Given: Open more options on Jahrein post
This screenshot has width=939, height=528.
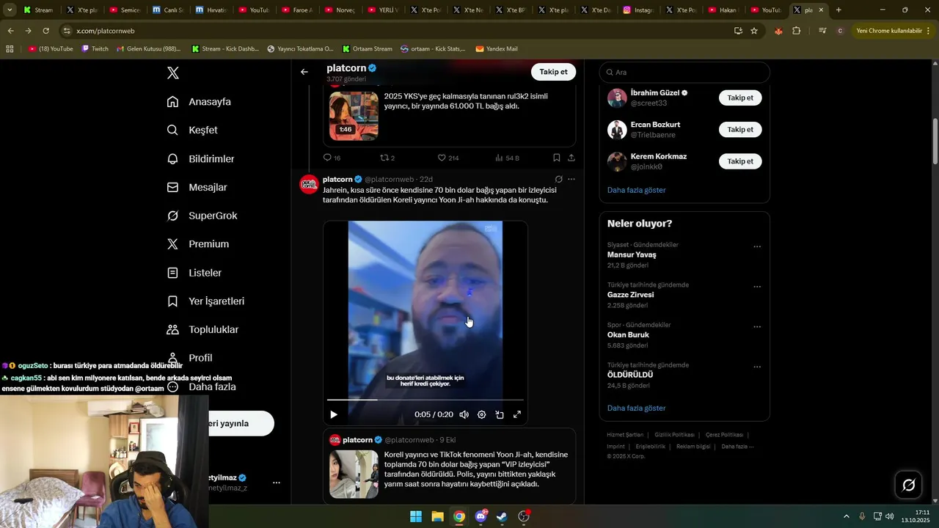Looking at the screenshot, I should coord(571,179).
